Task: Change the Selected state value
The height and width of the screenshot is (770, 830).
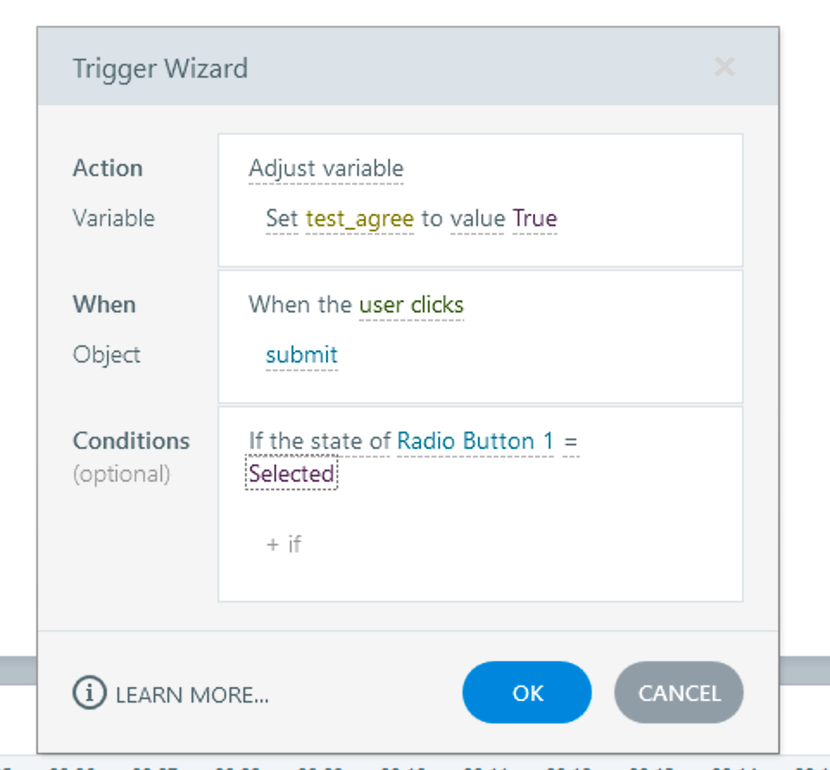Action: pos(292,474)
